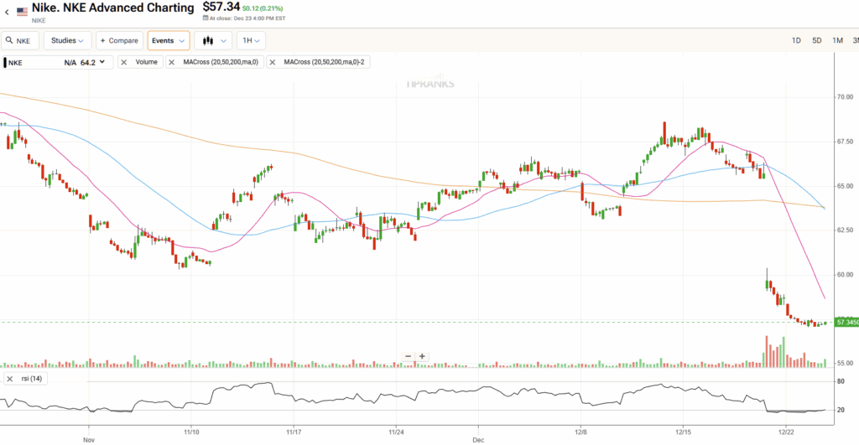Switch to the 5D time range
859x445 pixels.
tap(816, 40)
